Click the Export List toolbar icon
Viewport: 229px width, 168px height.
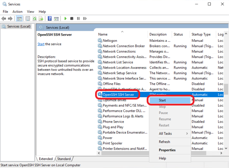tap(42, 18)
